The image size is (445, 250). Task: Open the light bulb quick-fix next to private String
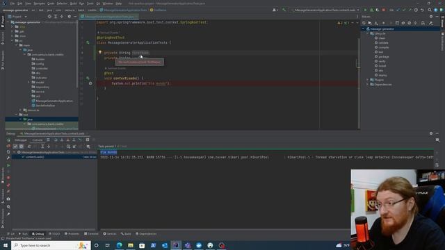(100, 53)
